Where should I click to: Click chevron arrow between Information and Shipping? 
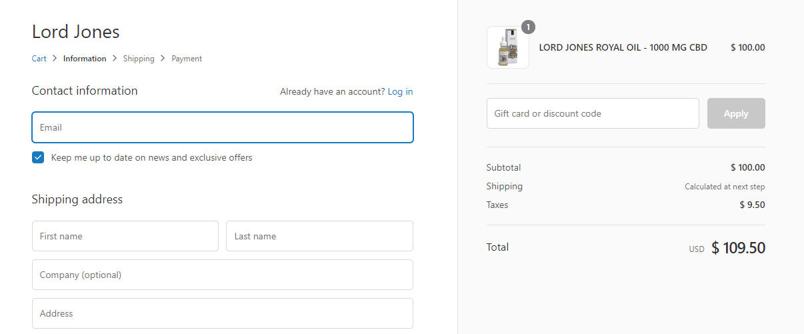(x=115, y=59)
